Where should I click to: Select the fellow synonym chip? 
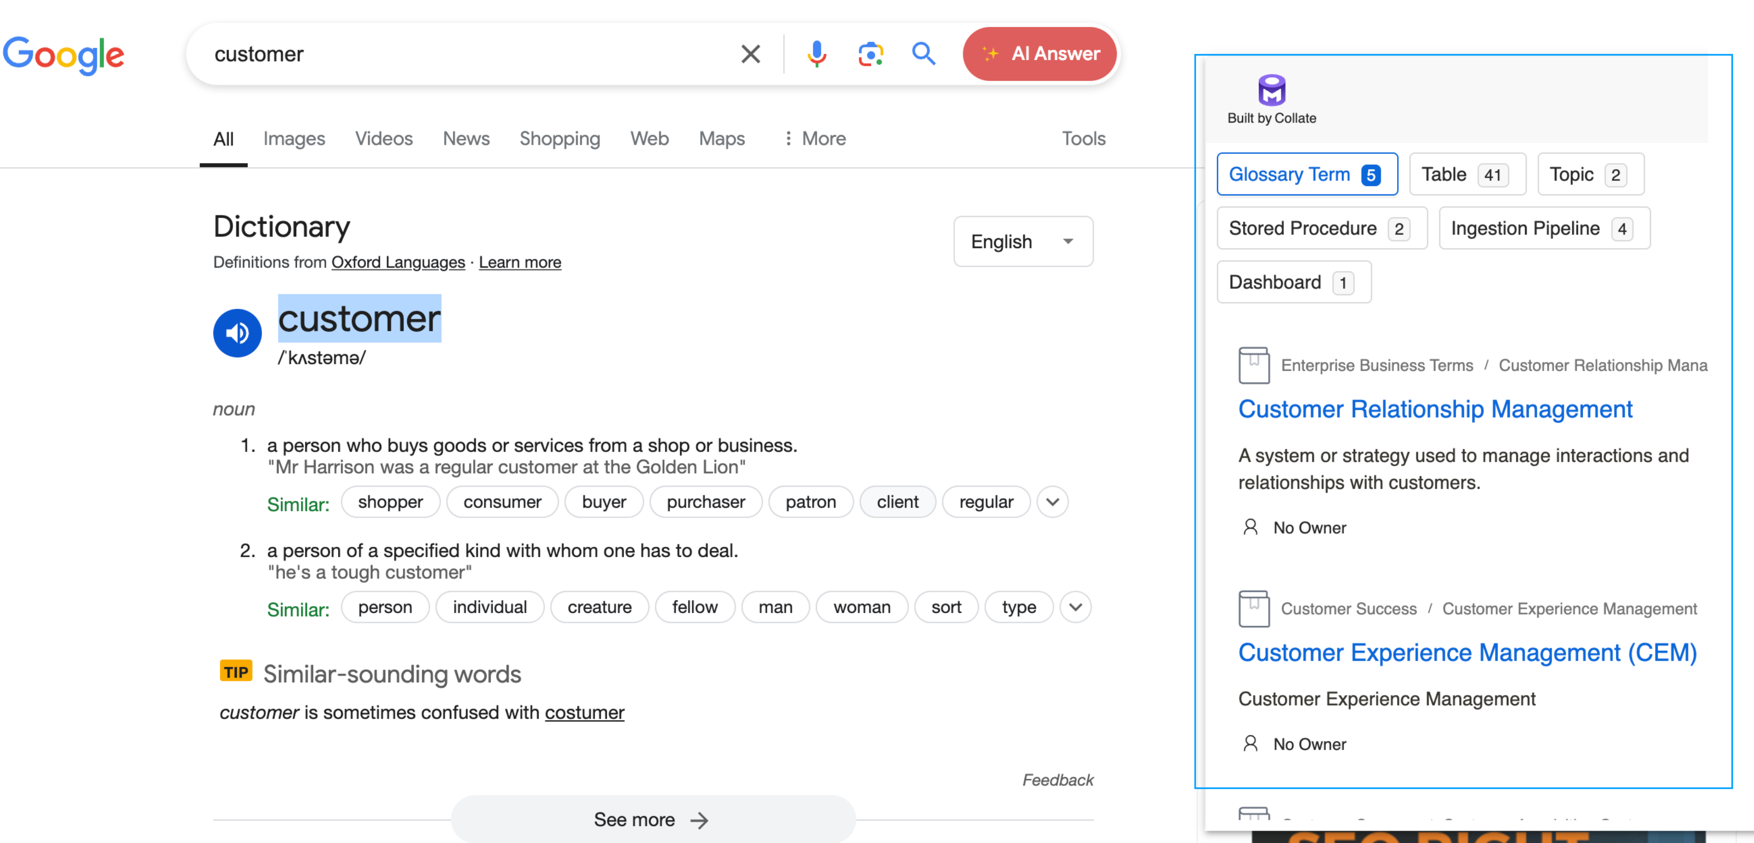click(694, 608)
